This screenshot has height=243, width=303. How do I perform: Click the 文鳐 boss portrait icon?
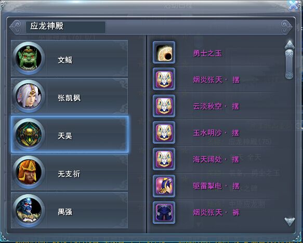tap(29, 58)
